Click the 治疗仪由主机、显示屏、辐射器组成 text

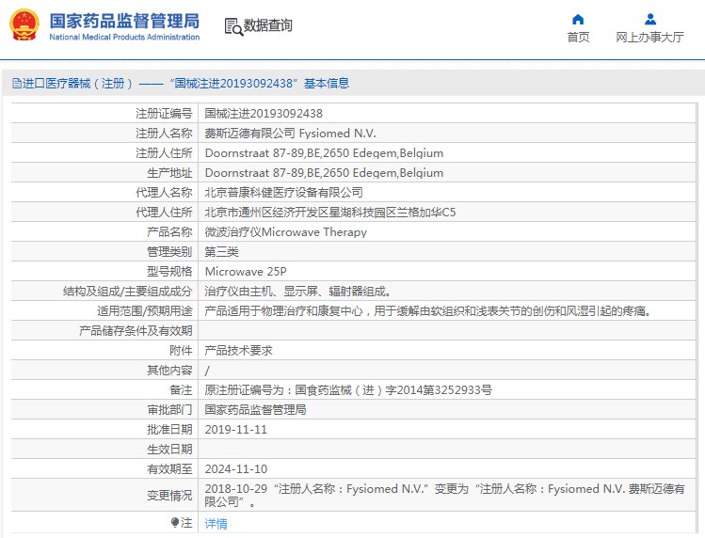pyautogui.click(x=297, y=292)
